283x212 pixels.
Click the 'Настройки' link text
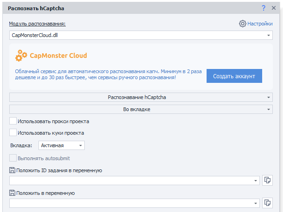point(260,24)
